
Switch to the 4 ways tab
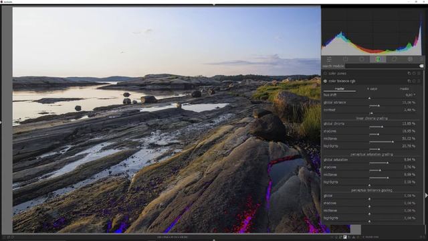click(372, 89)
